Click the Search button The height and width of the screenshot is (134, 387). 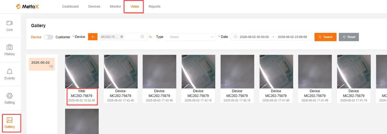(325, 37)
